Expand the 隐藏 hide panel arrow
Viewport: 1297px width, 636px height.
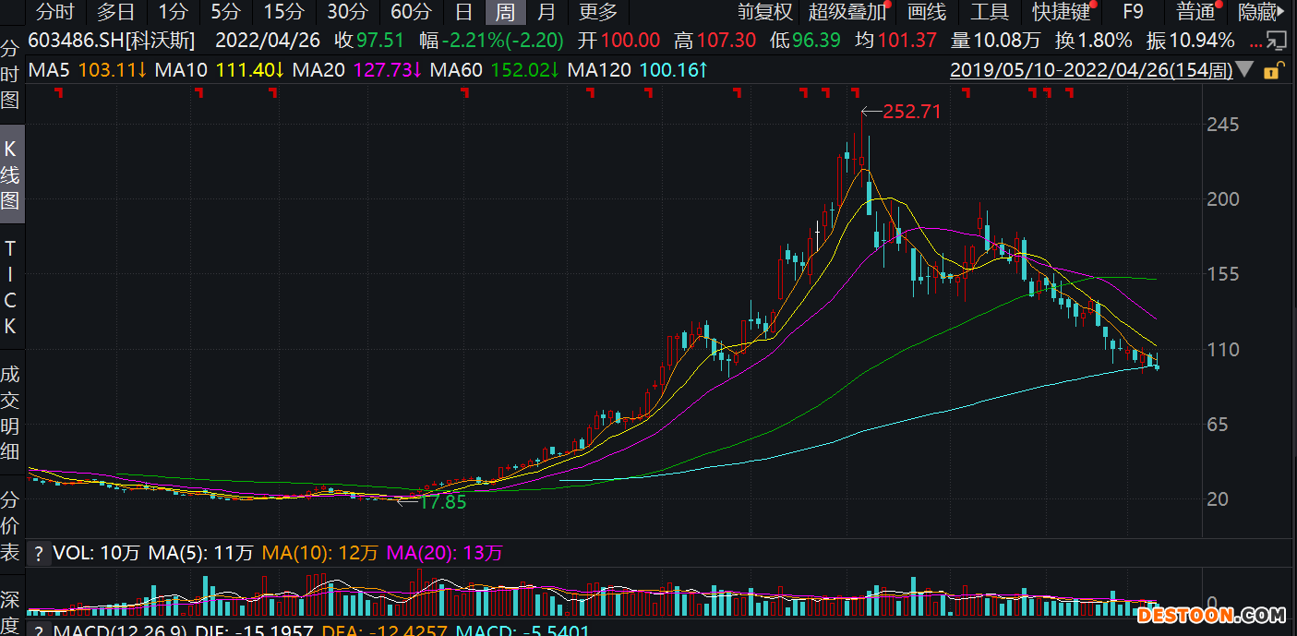[x=1264, y=12]
